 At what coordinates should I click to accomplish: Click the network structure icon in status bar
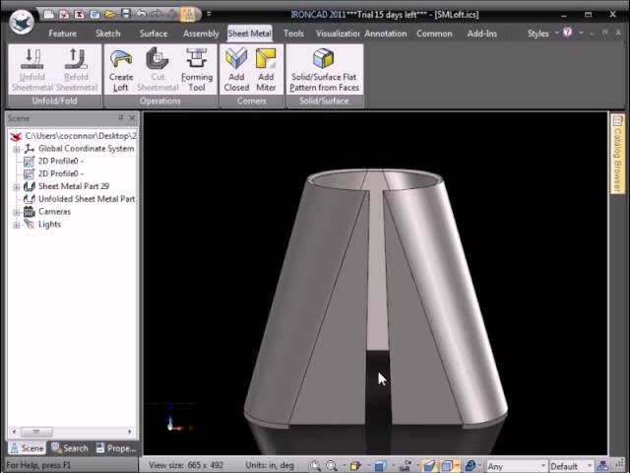pos(602,466)
